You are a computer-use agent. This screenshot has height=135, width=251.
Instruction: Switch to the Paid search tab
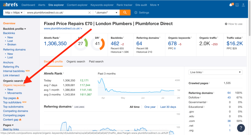96,62
